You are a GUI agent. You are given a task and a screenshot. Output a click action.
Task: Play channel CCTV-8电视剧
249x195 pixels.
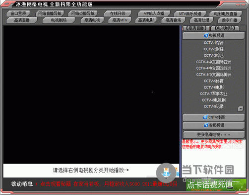coord(214,100)
